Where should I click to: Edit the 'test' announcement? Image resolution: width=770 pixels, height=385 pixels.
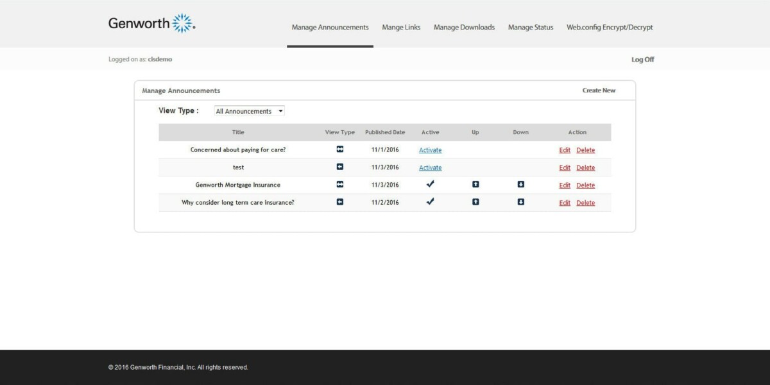[565, 167]
